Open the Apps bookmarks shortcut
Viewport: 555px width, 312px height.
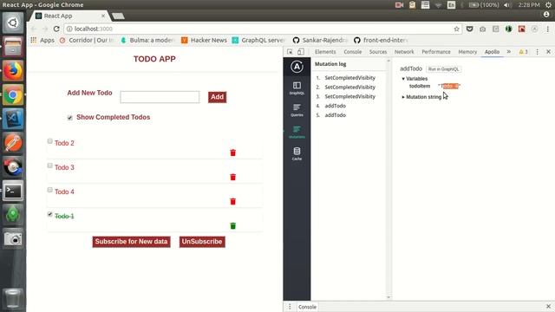coord(42,40)
